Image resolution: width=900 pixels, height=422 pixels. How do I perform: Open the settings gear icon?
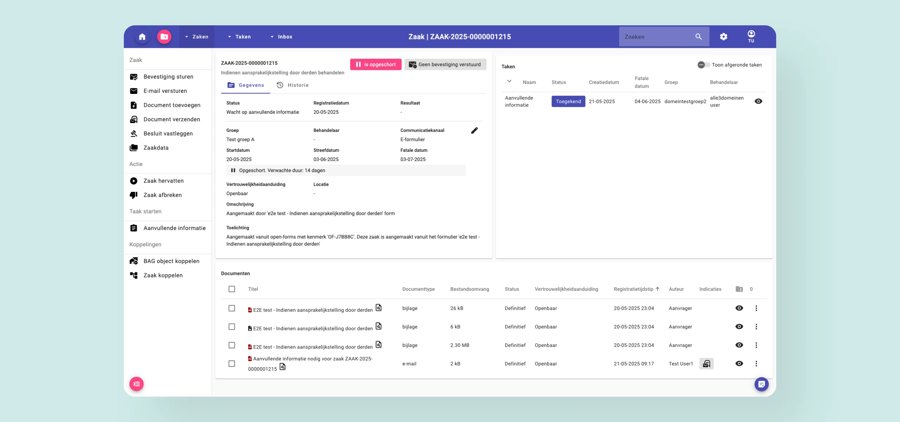(724, 37)
